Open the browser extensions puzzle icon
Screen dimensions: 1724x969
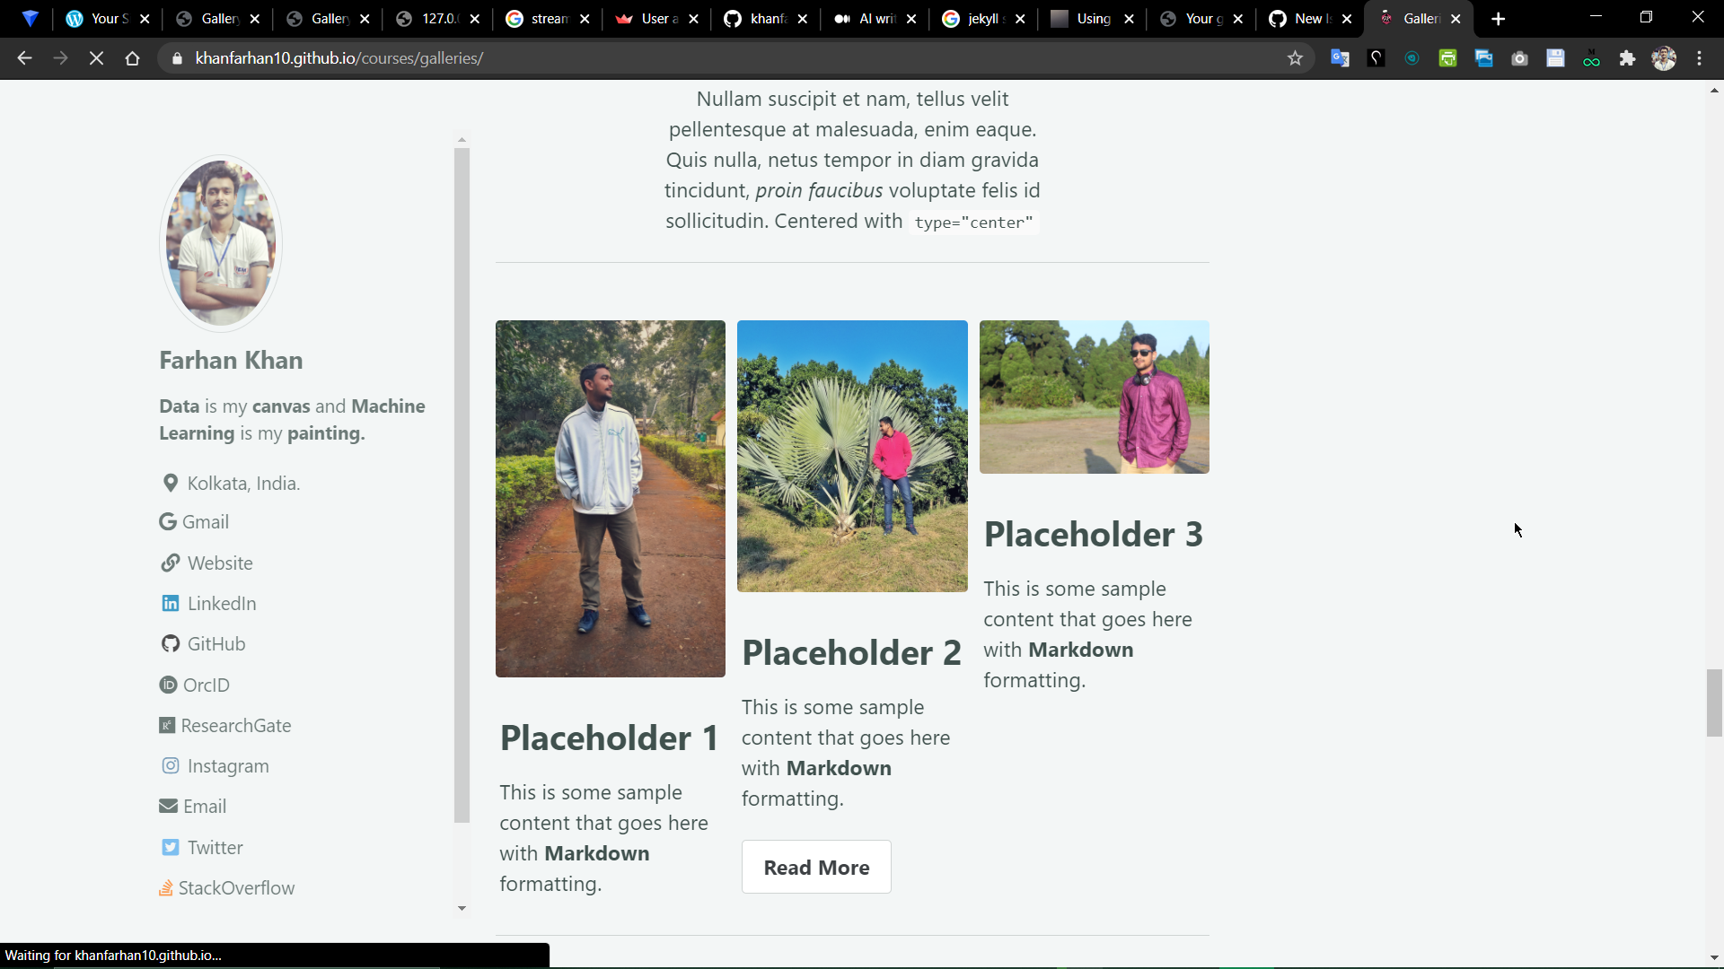click(1627, 58)
